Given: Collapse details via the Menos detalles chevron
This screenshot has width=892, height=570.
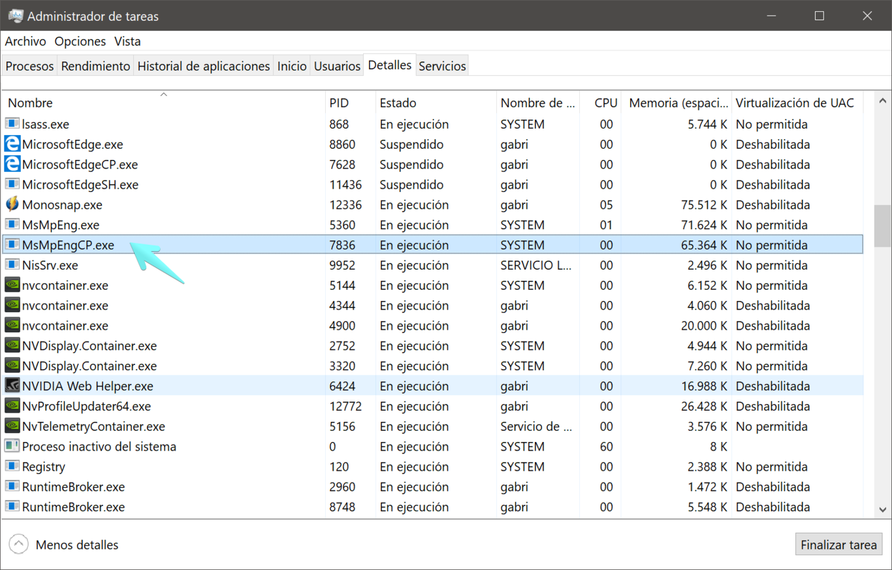Looking at the screenshot, I should [18, 543].
